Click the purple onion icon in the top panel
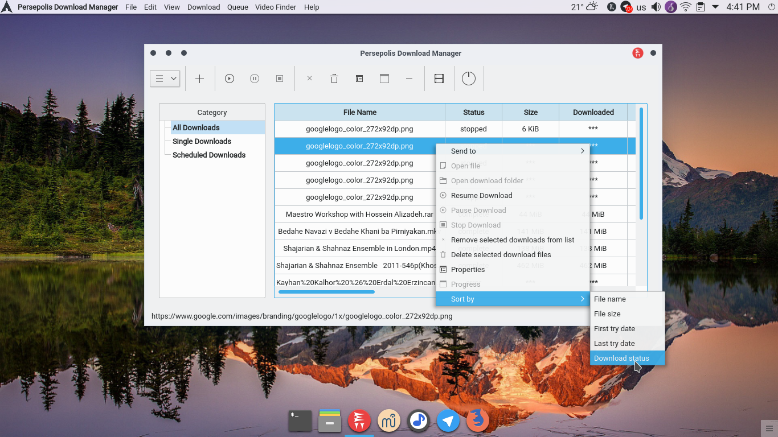 tap(671, 7)
